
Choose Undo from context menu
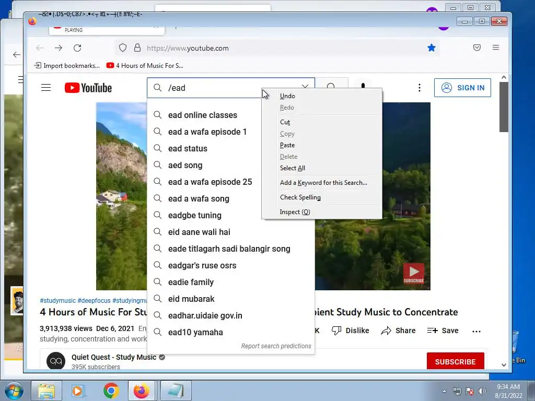(322, 96)
